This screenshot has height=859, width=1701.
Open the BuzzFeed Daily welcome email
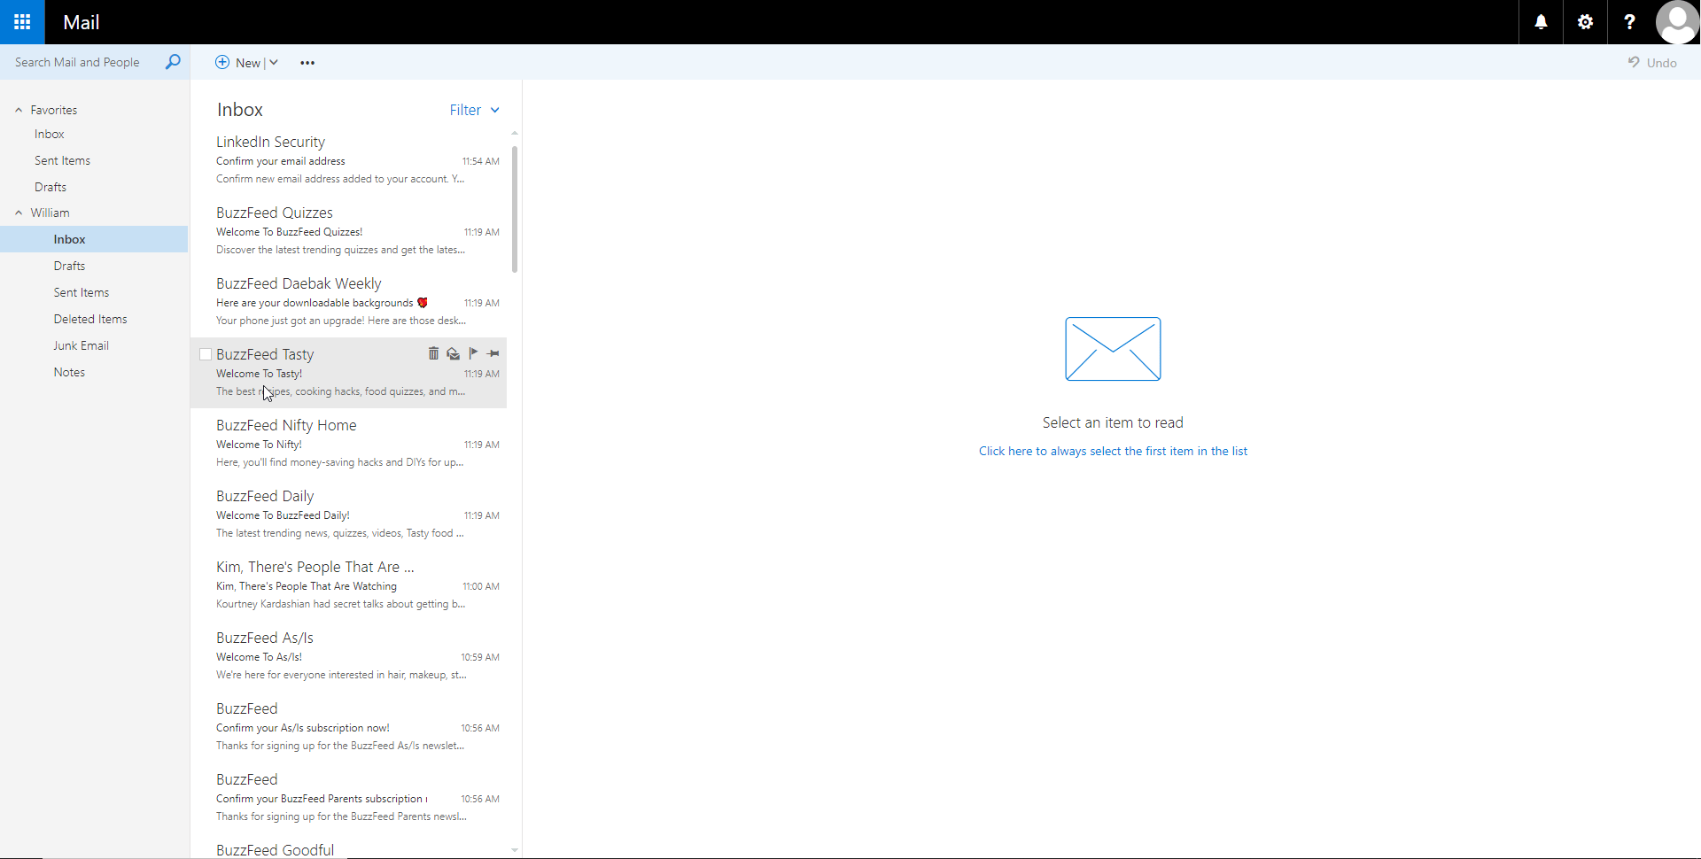(x=349, y=515)
